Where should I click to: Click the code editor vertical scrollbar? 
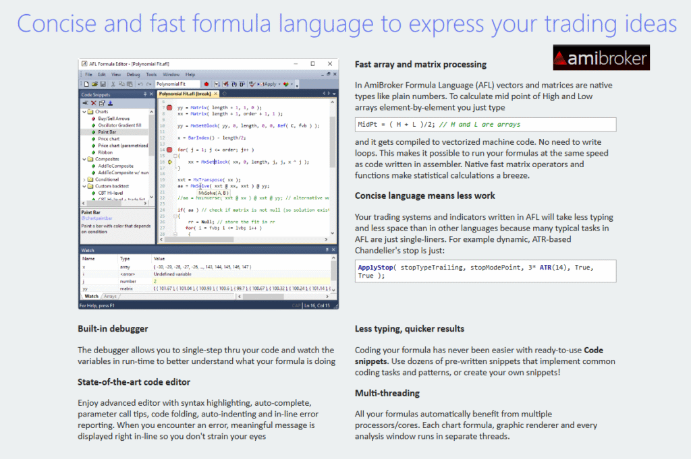pos(332,167)
